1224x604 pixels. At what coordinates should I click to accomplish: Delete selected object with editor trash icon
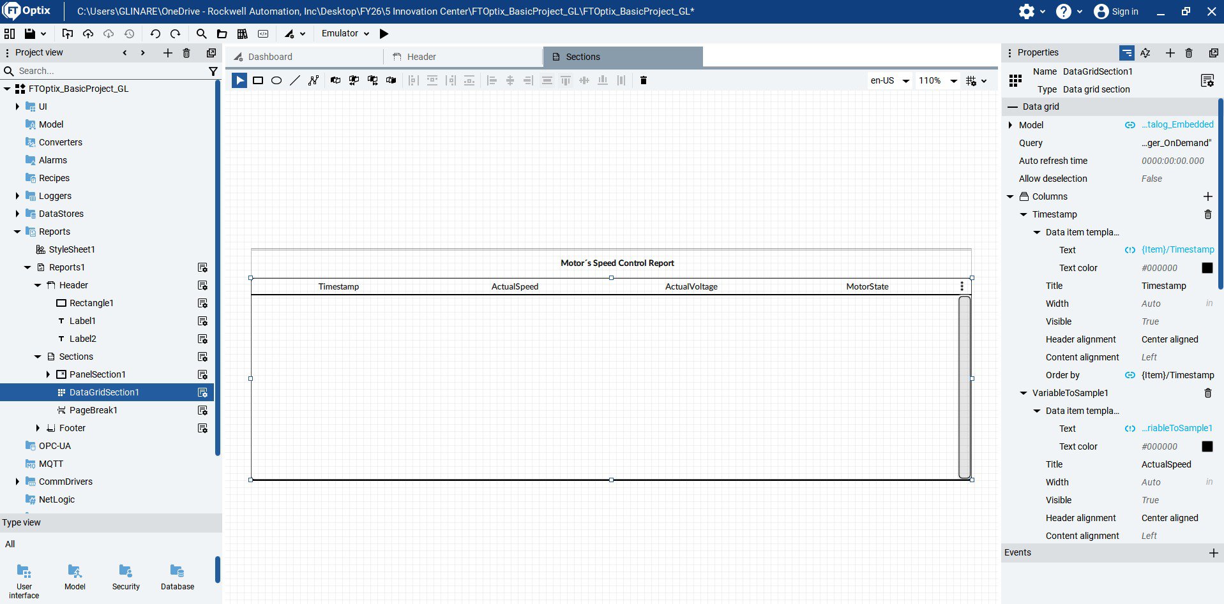[x=644, y=80]
